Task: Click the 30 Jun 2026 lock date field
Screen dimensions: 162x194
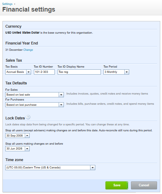Action: click(15, 148)
